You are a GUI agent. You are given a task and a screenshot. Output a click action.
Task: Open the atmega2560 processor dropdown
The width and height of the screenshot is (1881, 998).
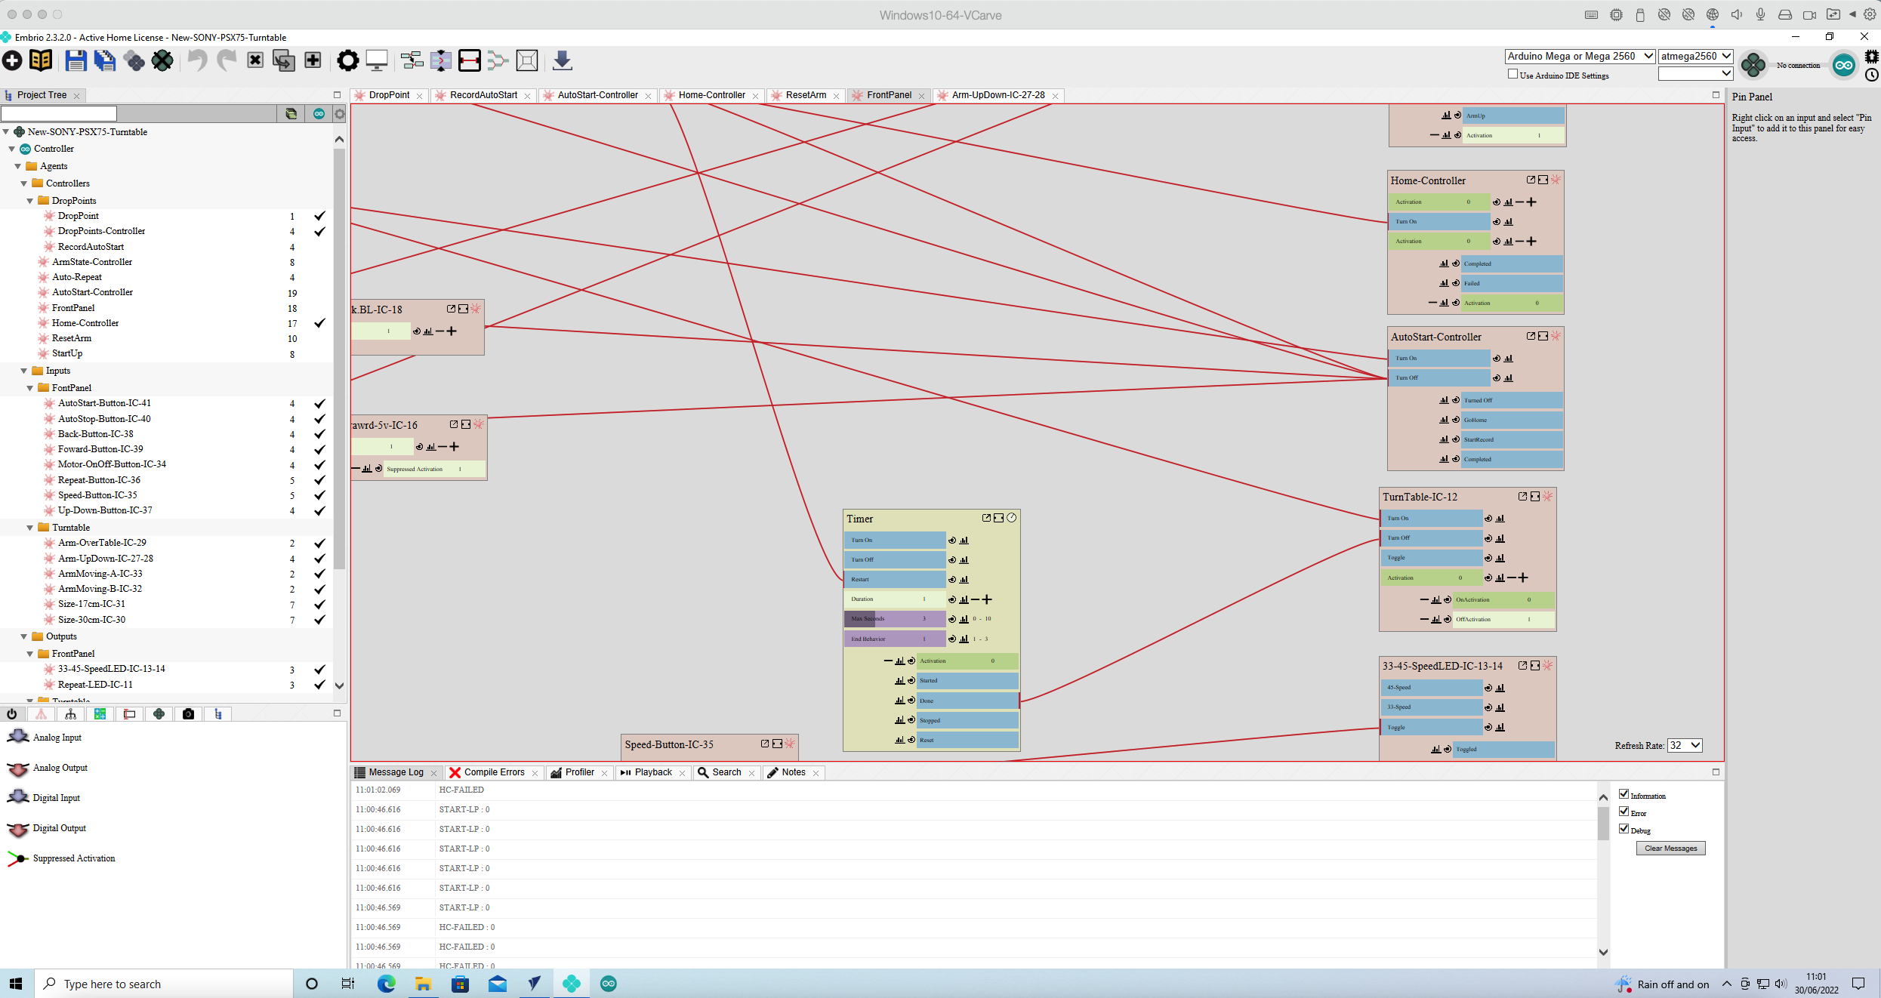point(1695,57)
